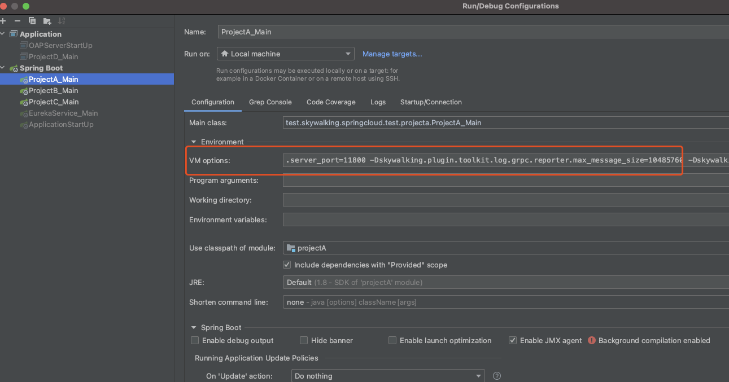Collapse the Environment section

[x=194, y=142]
